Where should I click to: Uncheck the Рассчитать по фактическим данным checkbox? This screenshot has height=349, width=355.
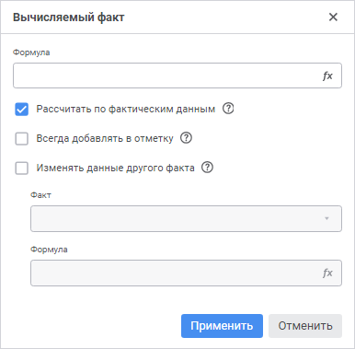22,110
